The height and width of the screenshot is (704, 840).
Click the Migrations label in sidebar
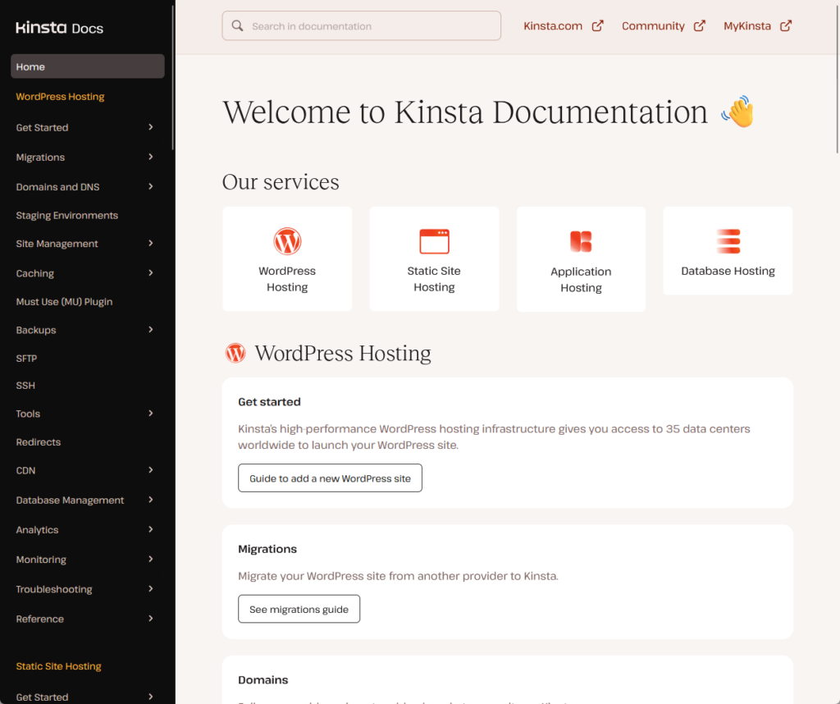tap(40, 157)
